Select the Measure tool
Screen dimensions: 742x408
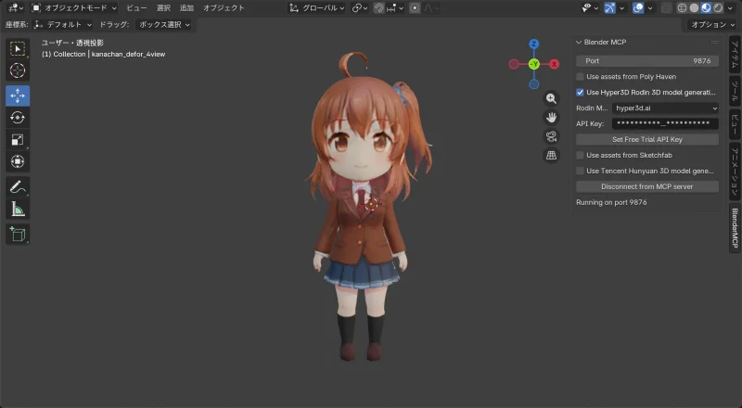pos(18,210)
